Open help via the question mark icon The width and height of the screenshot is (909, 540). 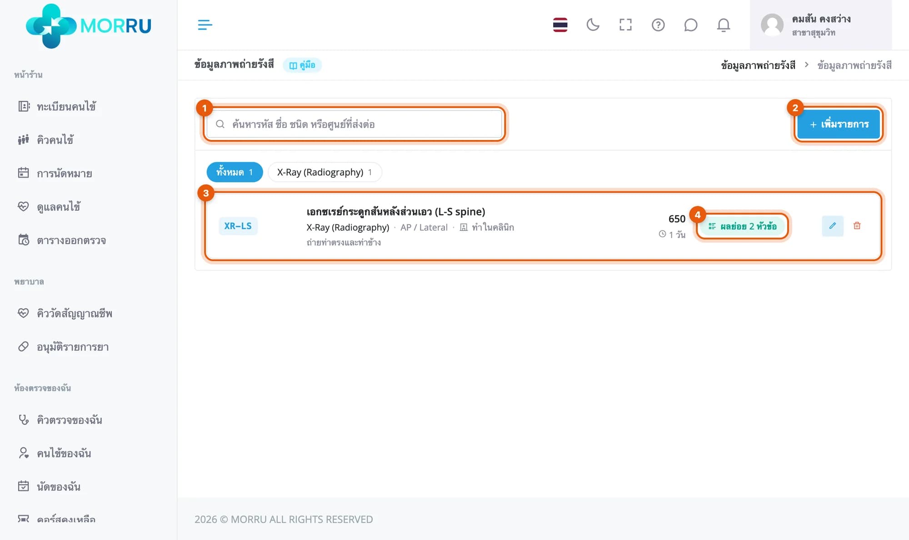pos(658,25)
